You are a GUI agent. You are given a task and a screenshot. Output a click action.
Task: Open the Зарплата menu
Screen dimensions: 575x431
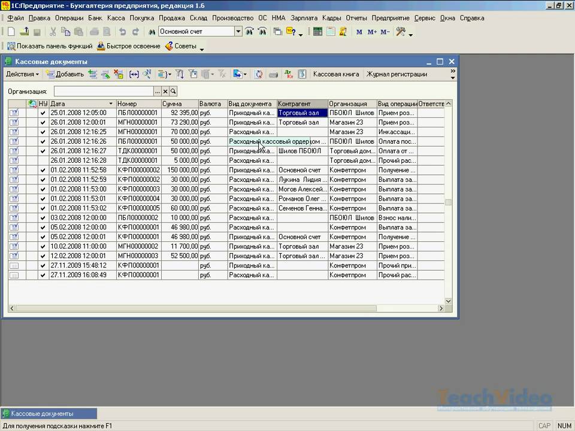[x=304, y=18]
